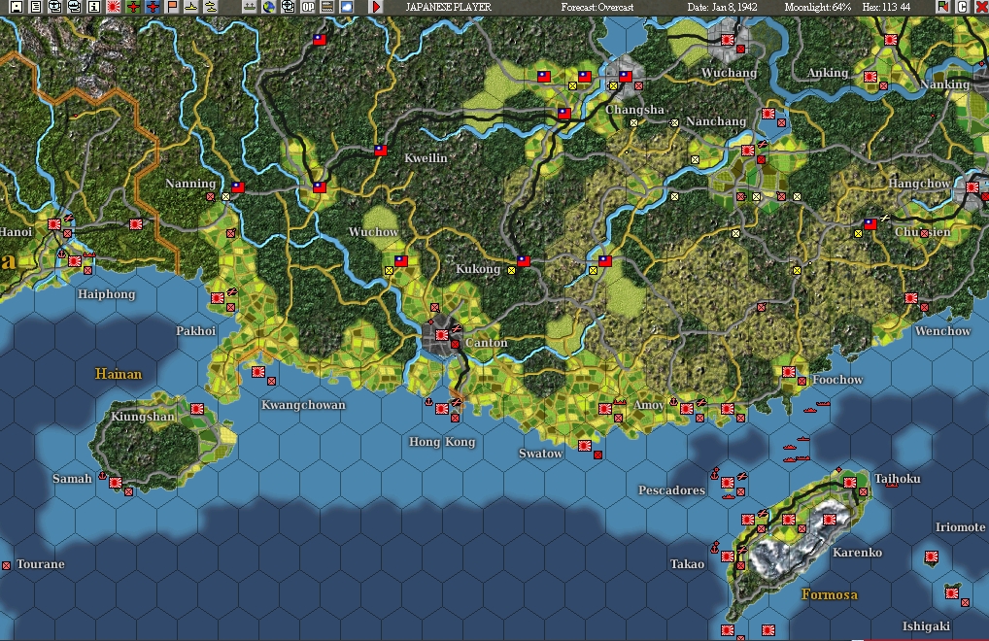Click the third toolbar icon with stacked screens

click(x=55, y=7)
